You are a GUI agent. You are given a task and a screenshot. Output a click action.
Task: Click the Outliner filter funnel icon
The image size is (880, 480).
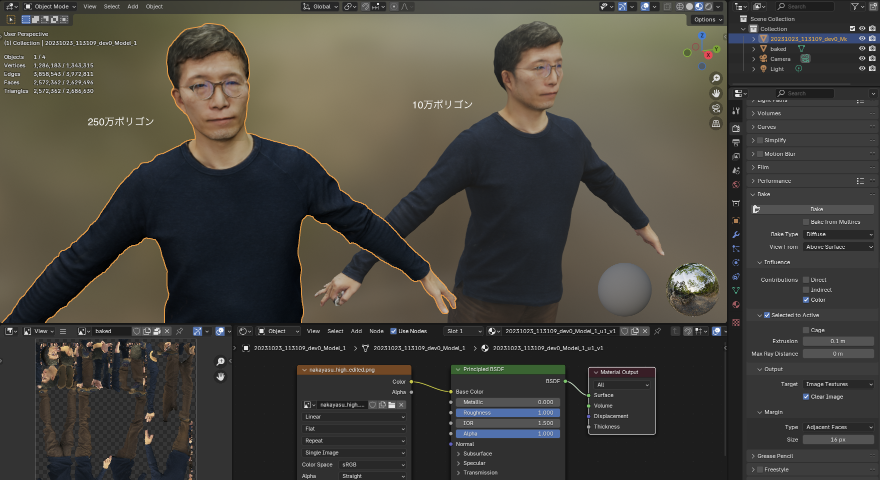click(x=855, y=6)
